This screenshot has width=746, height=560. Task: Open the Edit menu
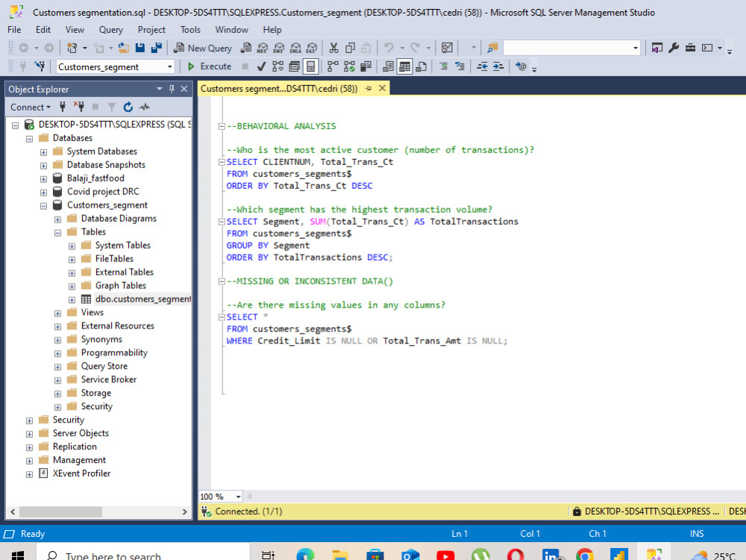43,30
